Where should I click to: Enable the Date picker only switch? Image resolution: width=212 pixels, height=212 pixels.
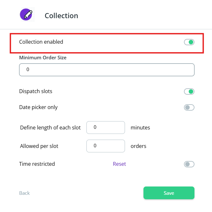tap(189, 107)
